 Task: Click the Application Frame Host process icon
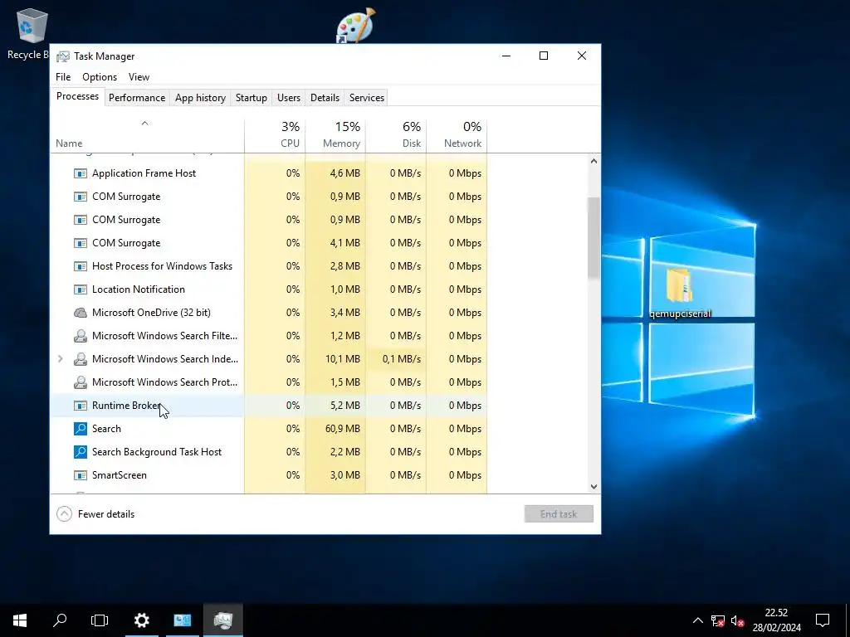pos(81,173)
